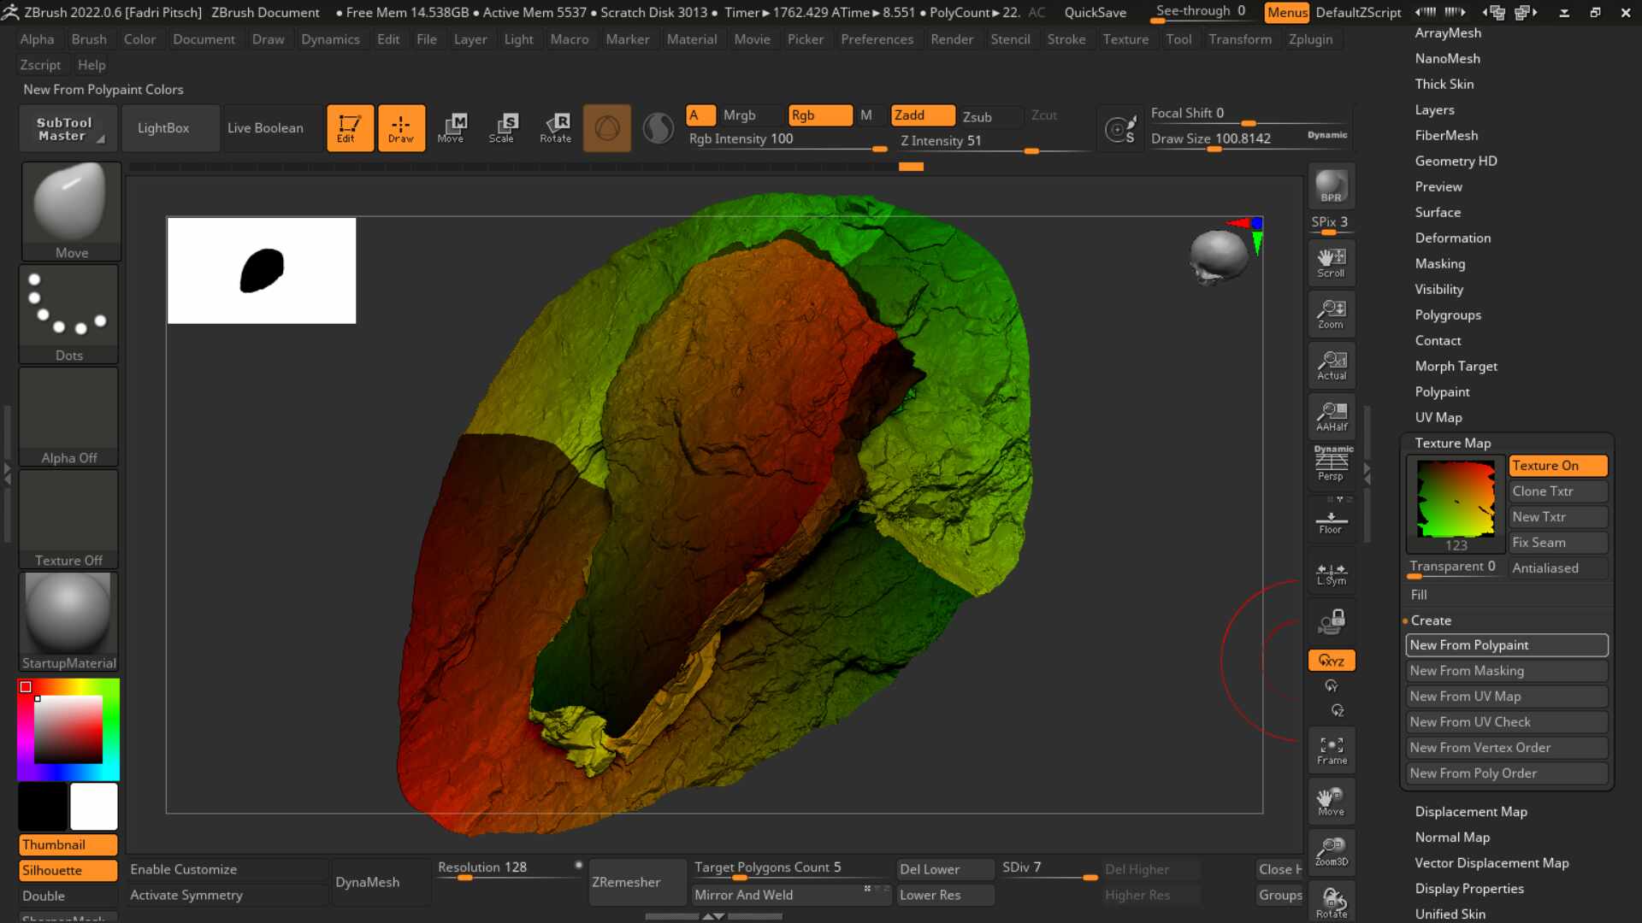The width and height of the screenshot is (1642, 923).
Task: Collapse the Create section under Texture Map
Action: click(1431, 620)
